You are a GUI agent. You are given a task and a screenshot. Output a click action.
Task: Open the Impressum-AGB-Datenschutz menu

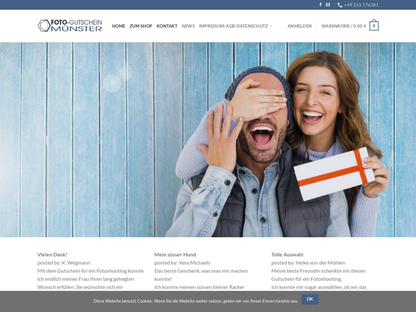click(x=233, y=26)
